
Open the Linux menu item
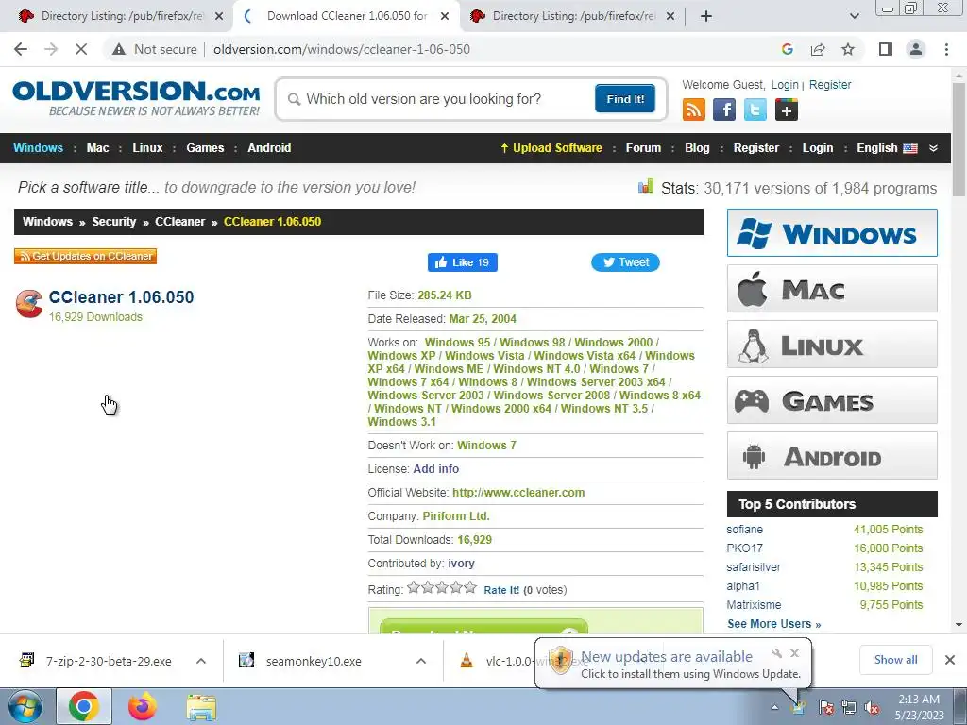tap(147, 148)
